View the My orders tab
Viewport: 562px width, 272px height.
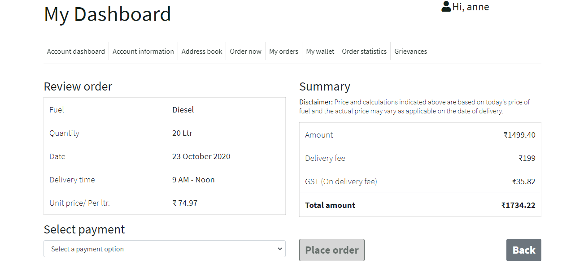[x=283, y=52]
